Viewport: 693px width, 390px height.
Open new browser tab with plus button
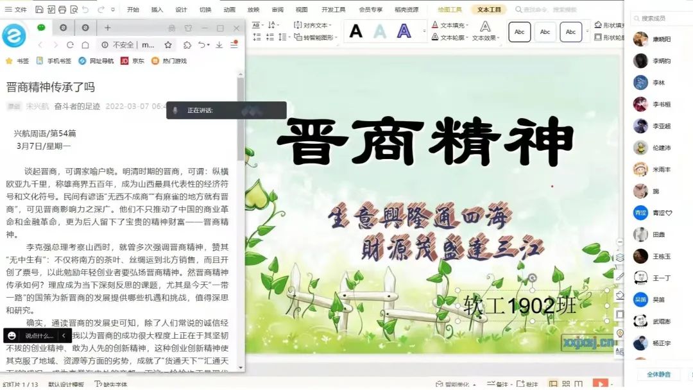pos(107,28)
